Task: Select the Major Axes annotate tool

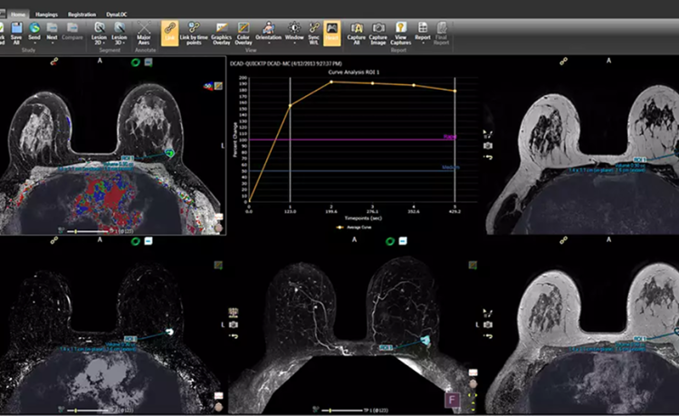Action: tap(143, 28)
